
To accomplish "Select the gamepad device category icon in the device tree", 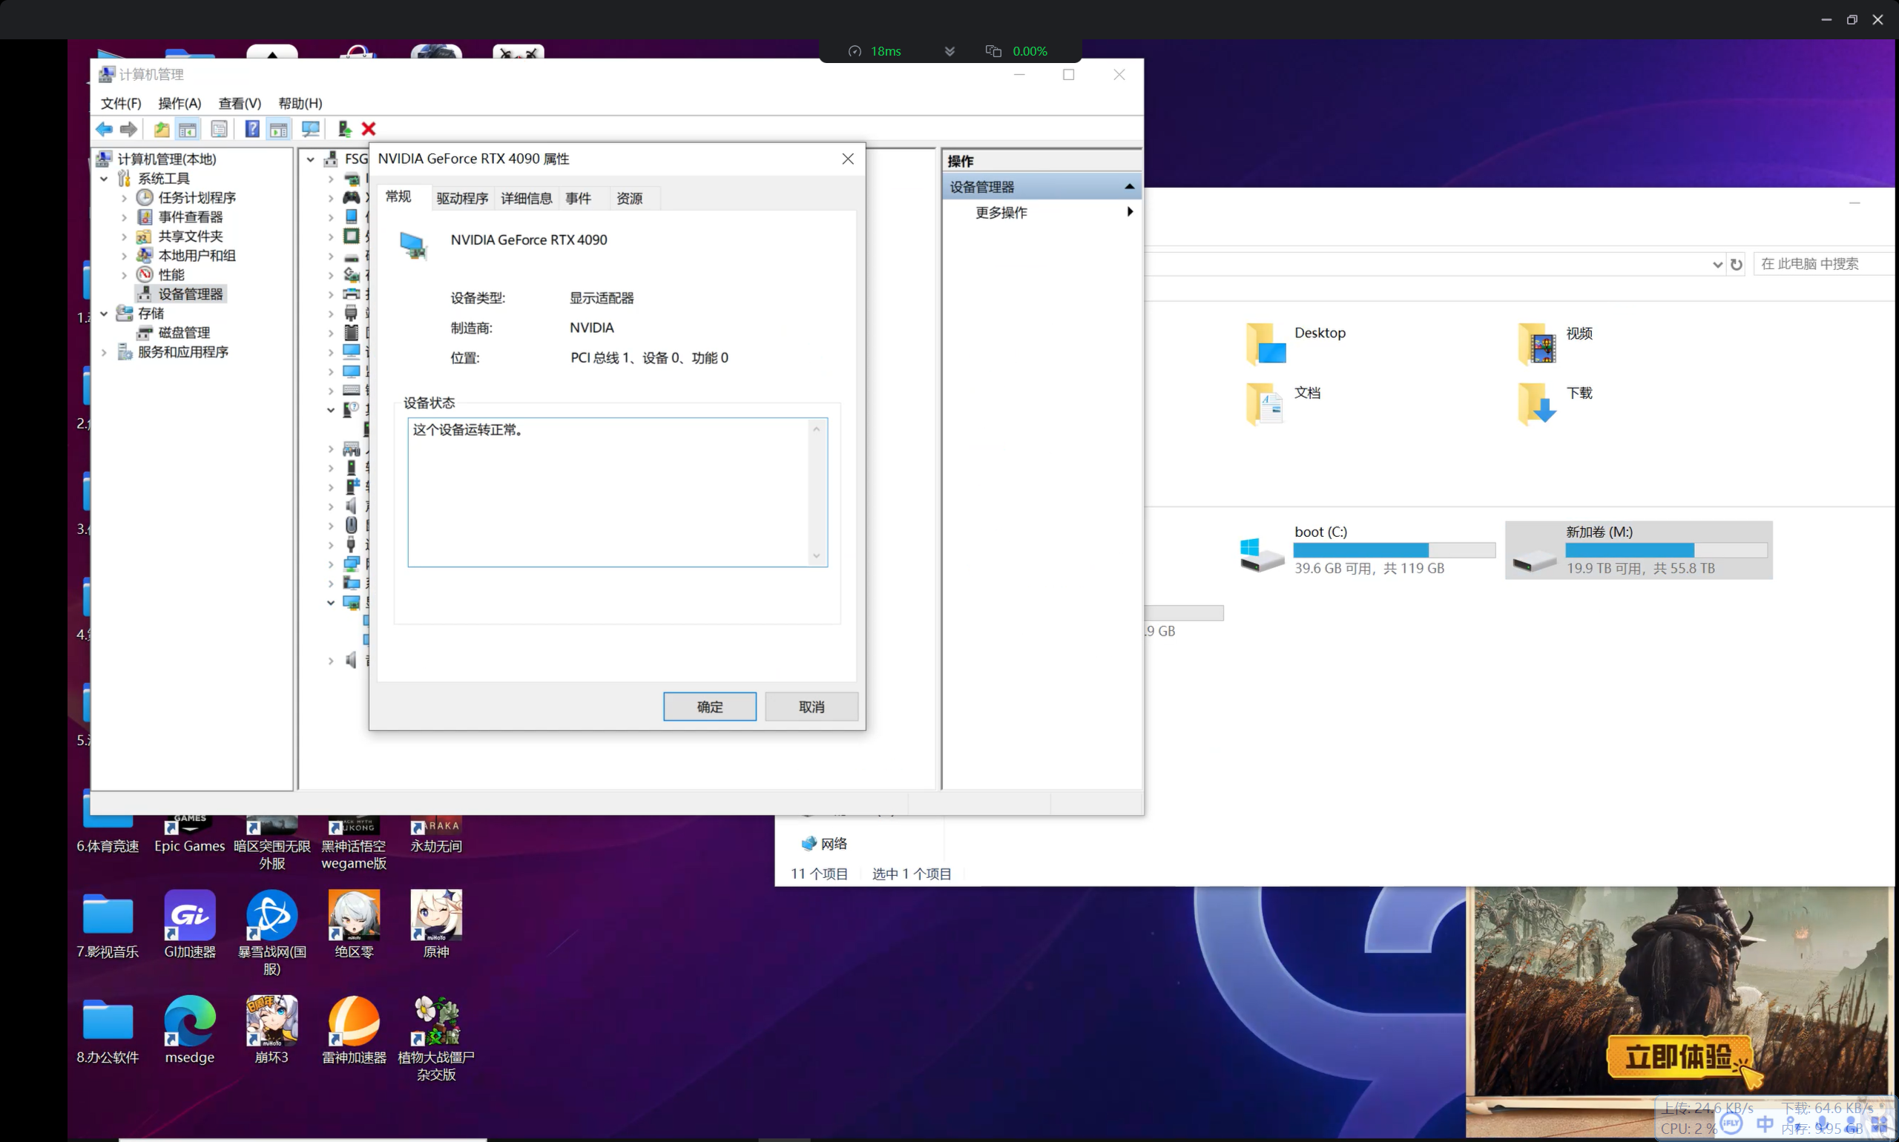I will (x=351, y=198).
